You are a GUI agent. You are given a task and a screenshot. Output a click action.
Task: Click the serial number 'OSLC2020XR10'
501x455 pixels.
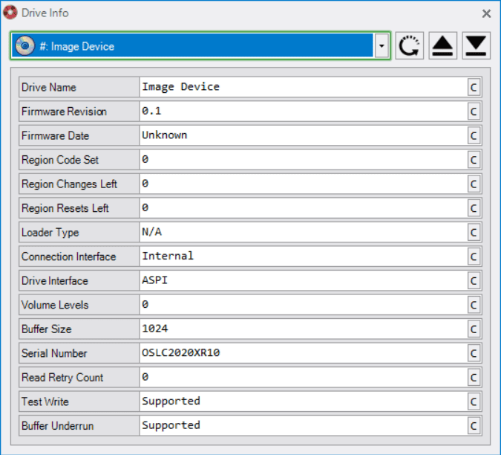click(x=181, y=352)
